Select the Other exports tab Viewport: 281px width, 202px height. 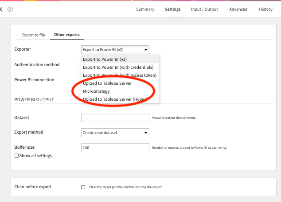(x=67, y=35)
